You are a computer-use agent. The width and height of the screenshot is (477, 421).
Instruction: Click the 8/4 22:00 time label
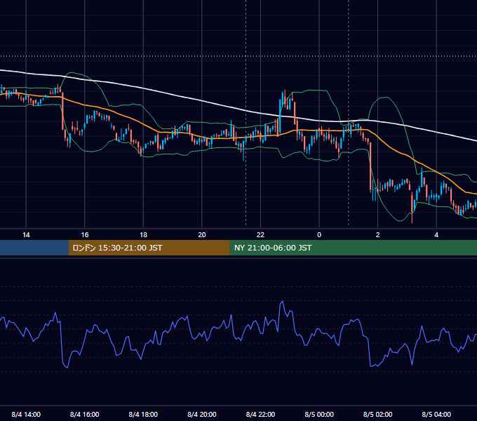pos(260,414)
